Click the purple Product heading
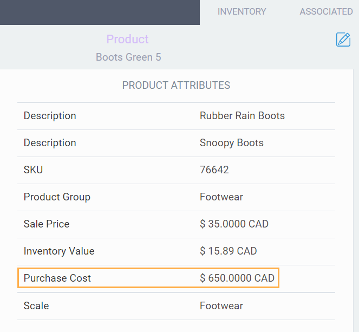359x332 pixels. [127, 39]
